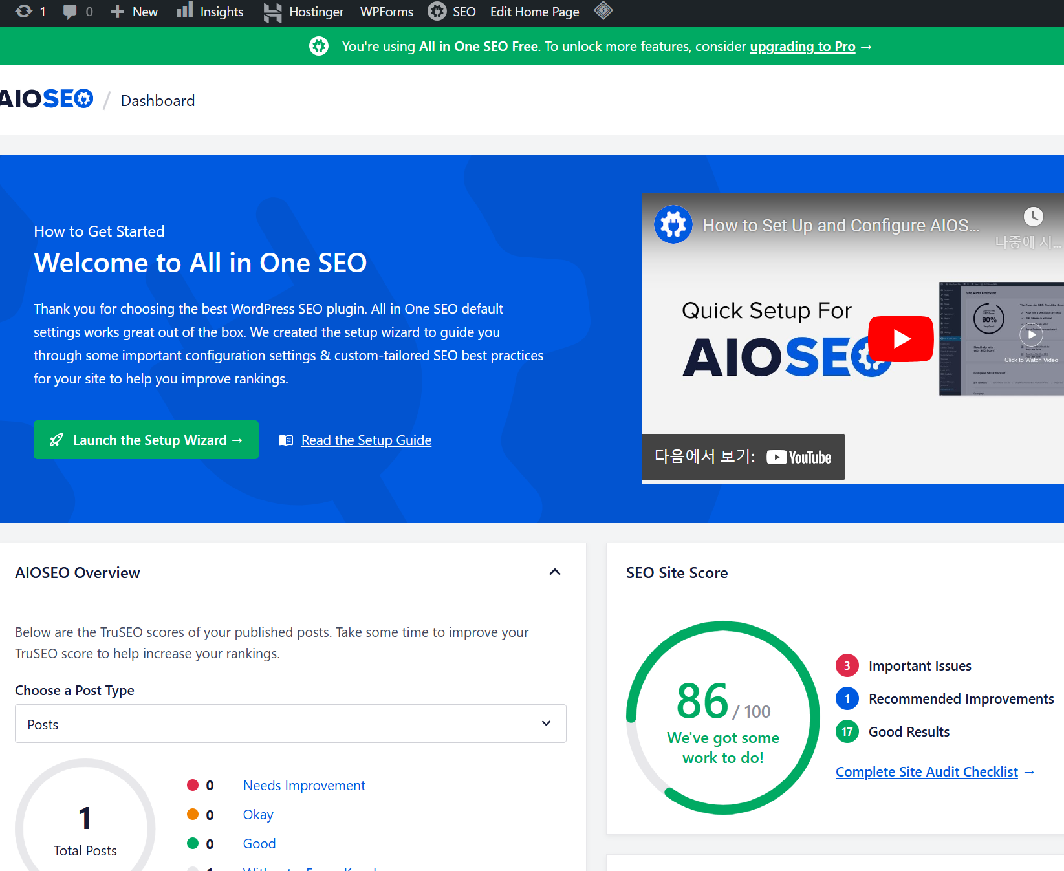Click the green Good dot

[x=193, y=843]
